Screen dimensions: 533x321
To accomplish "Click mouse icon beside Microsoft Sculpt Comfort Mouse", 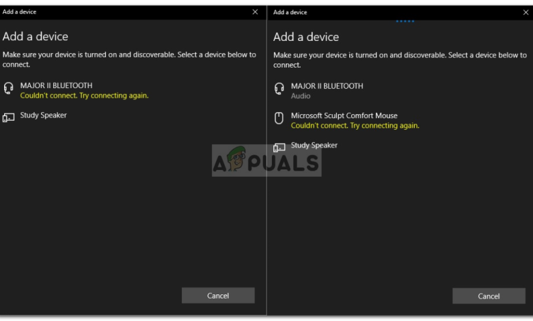I will coord(279,118).
